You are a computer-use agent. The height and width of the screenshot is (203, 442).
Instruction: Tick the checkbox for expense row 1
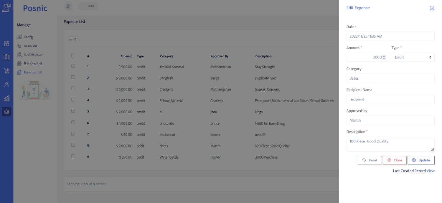[73, 66]
